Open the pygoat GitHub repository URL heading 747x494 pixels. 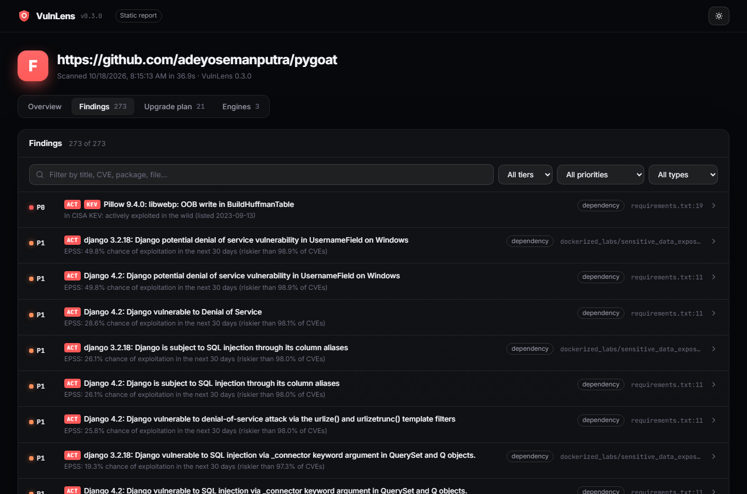(197, 60)
